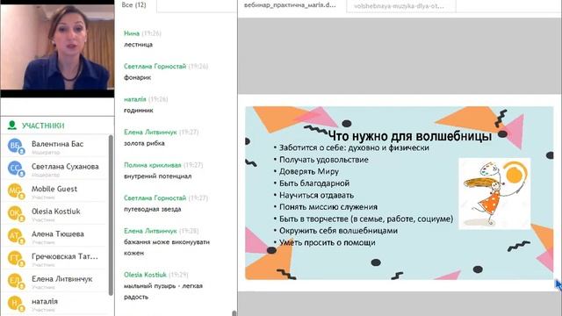Select participant name наталія in list
Image resolution: width=562 pixels, height=316 pixels.
click(45, 302)
